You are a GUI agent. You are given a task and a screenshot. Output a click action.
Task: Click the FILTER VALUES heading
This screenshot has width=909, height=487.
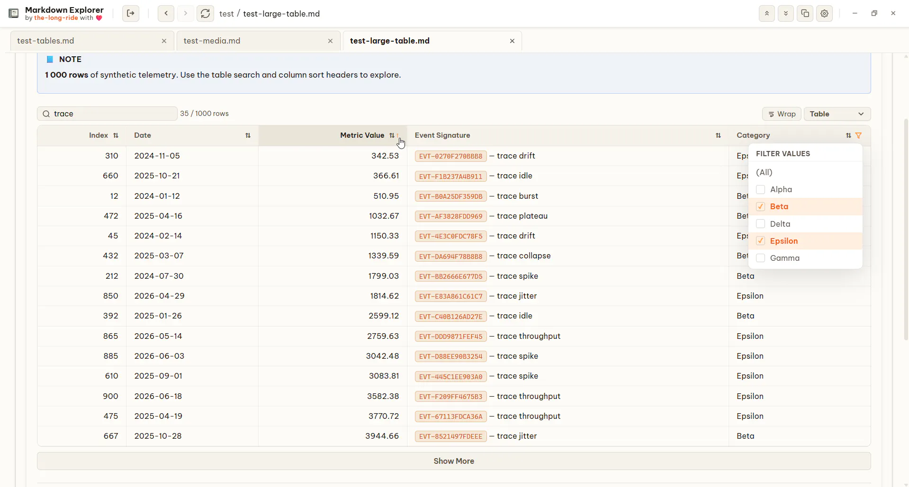pos(783,154)
